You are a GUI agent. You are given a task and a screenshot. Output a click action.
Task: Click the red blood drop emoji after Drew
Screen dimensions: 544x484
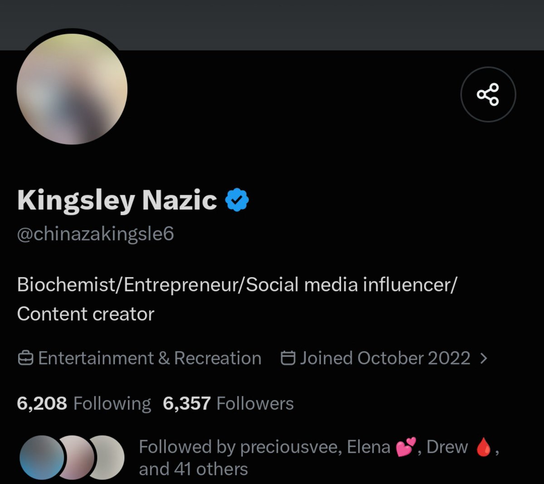[483, 448]
